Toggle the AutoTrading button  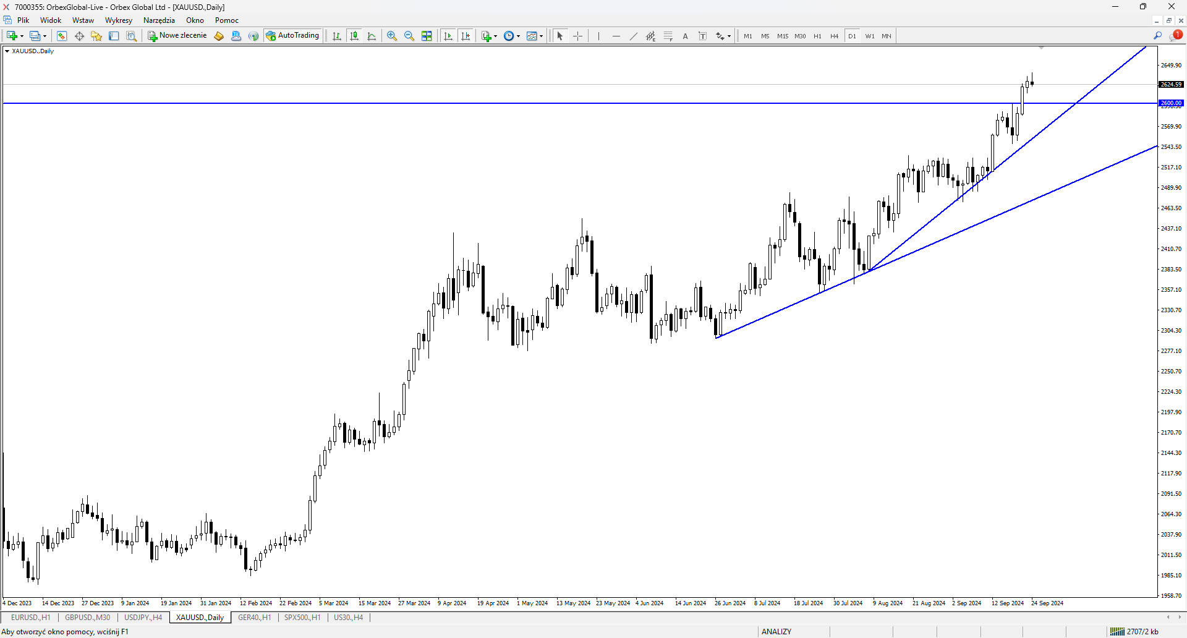[293, 36]
